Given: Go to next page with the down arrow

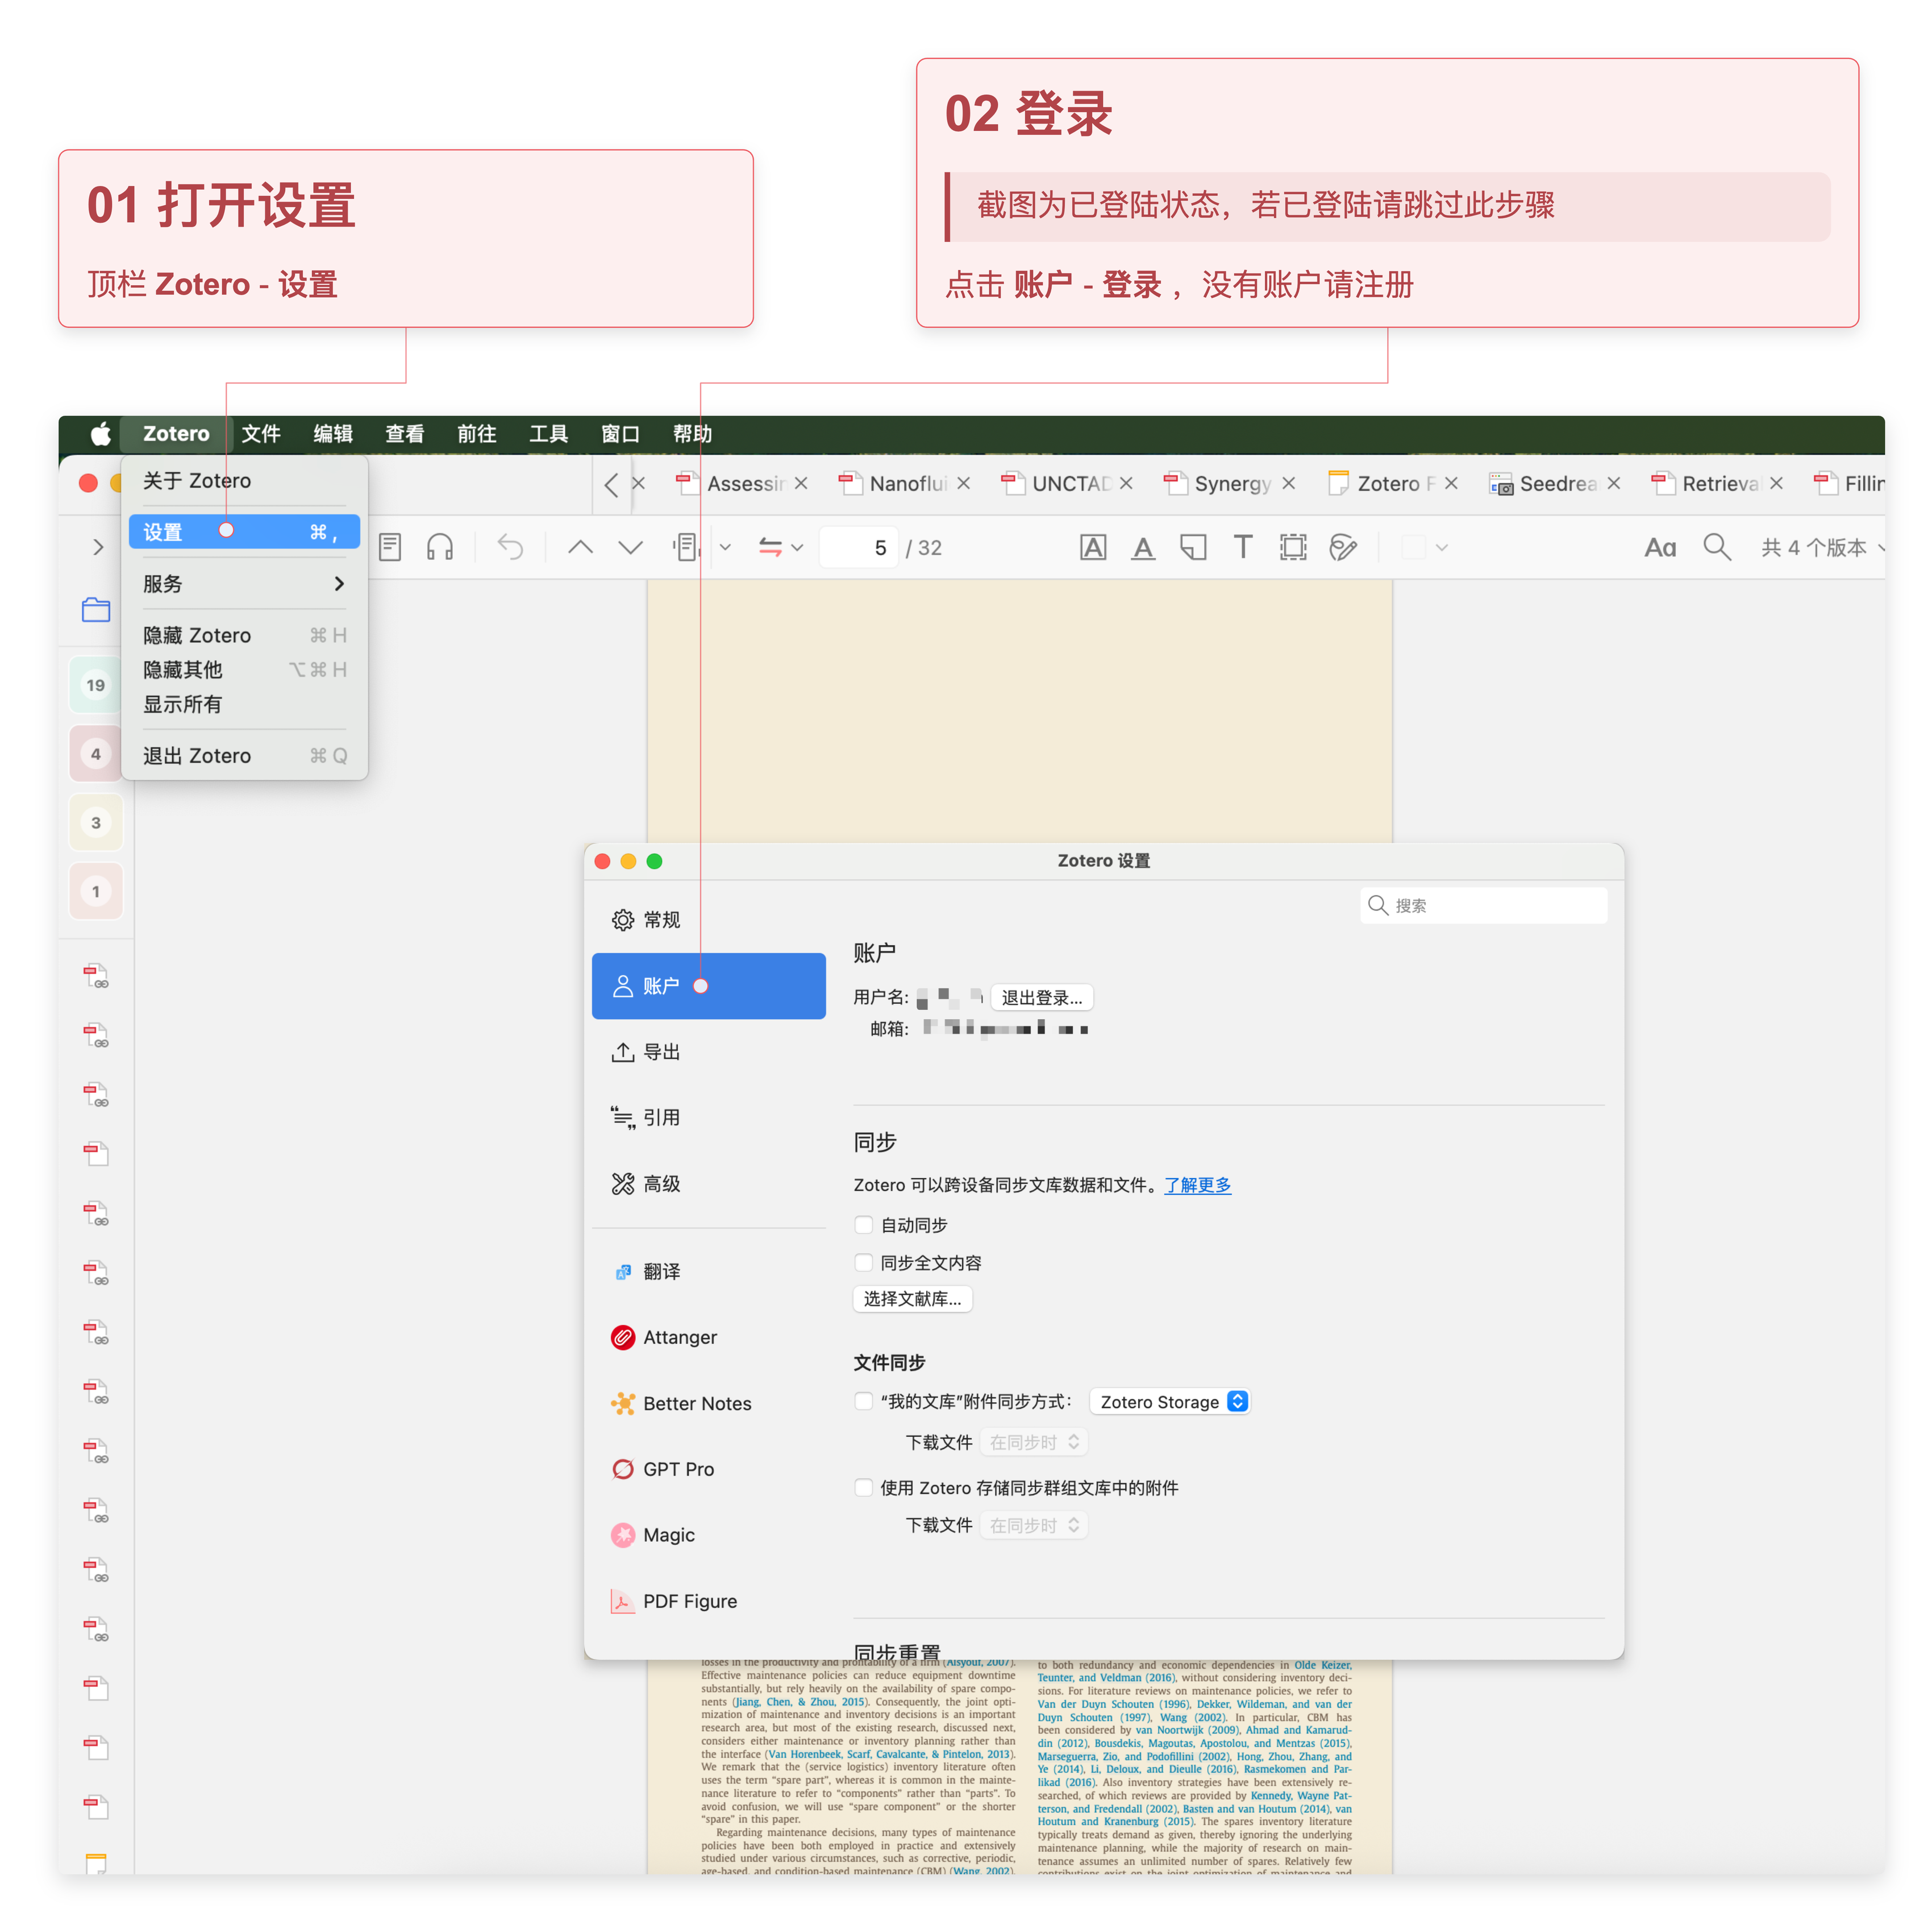Looking at the screenshot, I should (x=630, y=548).
